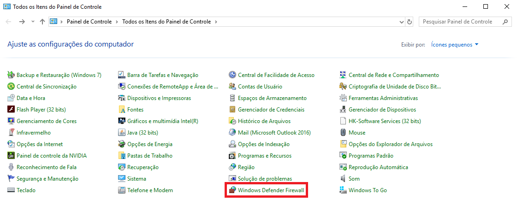Click the Central de Facilidade de Acesso icon

[232, 75]
